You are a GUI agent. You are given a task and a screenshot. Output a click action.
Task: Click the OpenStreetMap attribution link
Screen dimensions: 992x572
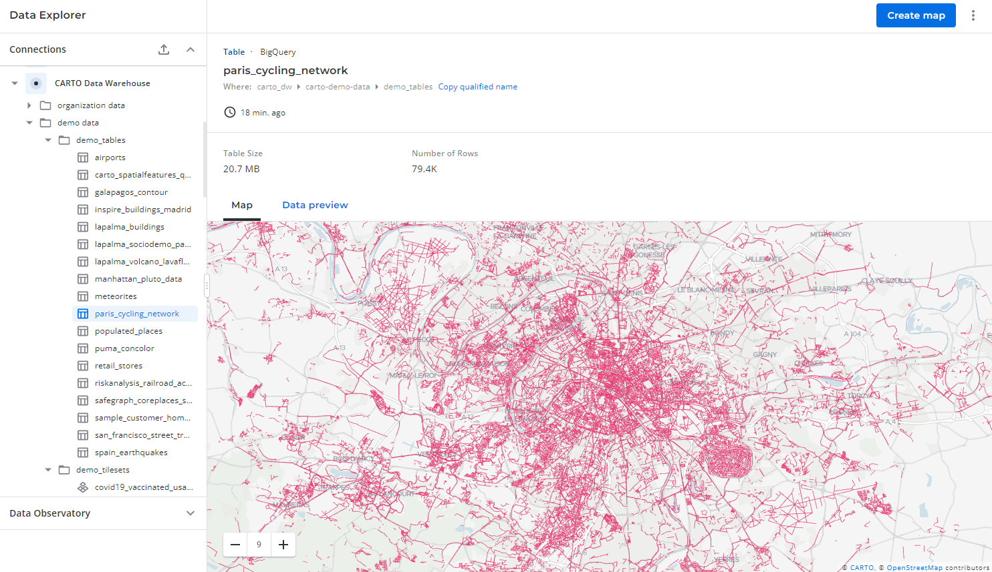914,568
